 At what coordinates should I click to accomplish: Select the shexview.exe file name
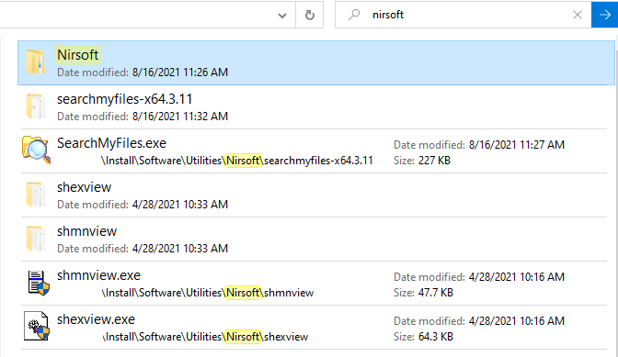click(96, 318)
